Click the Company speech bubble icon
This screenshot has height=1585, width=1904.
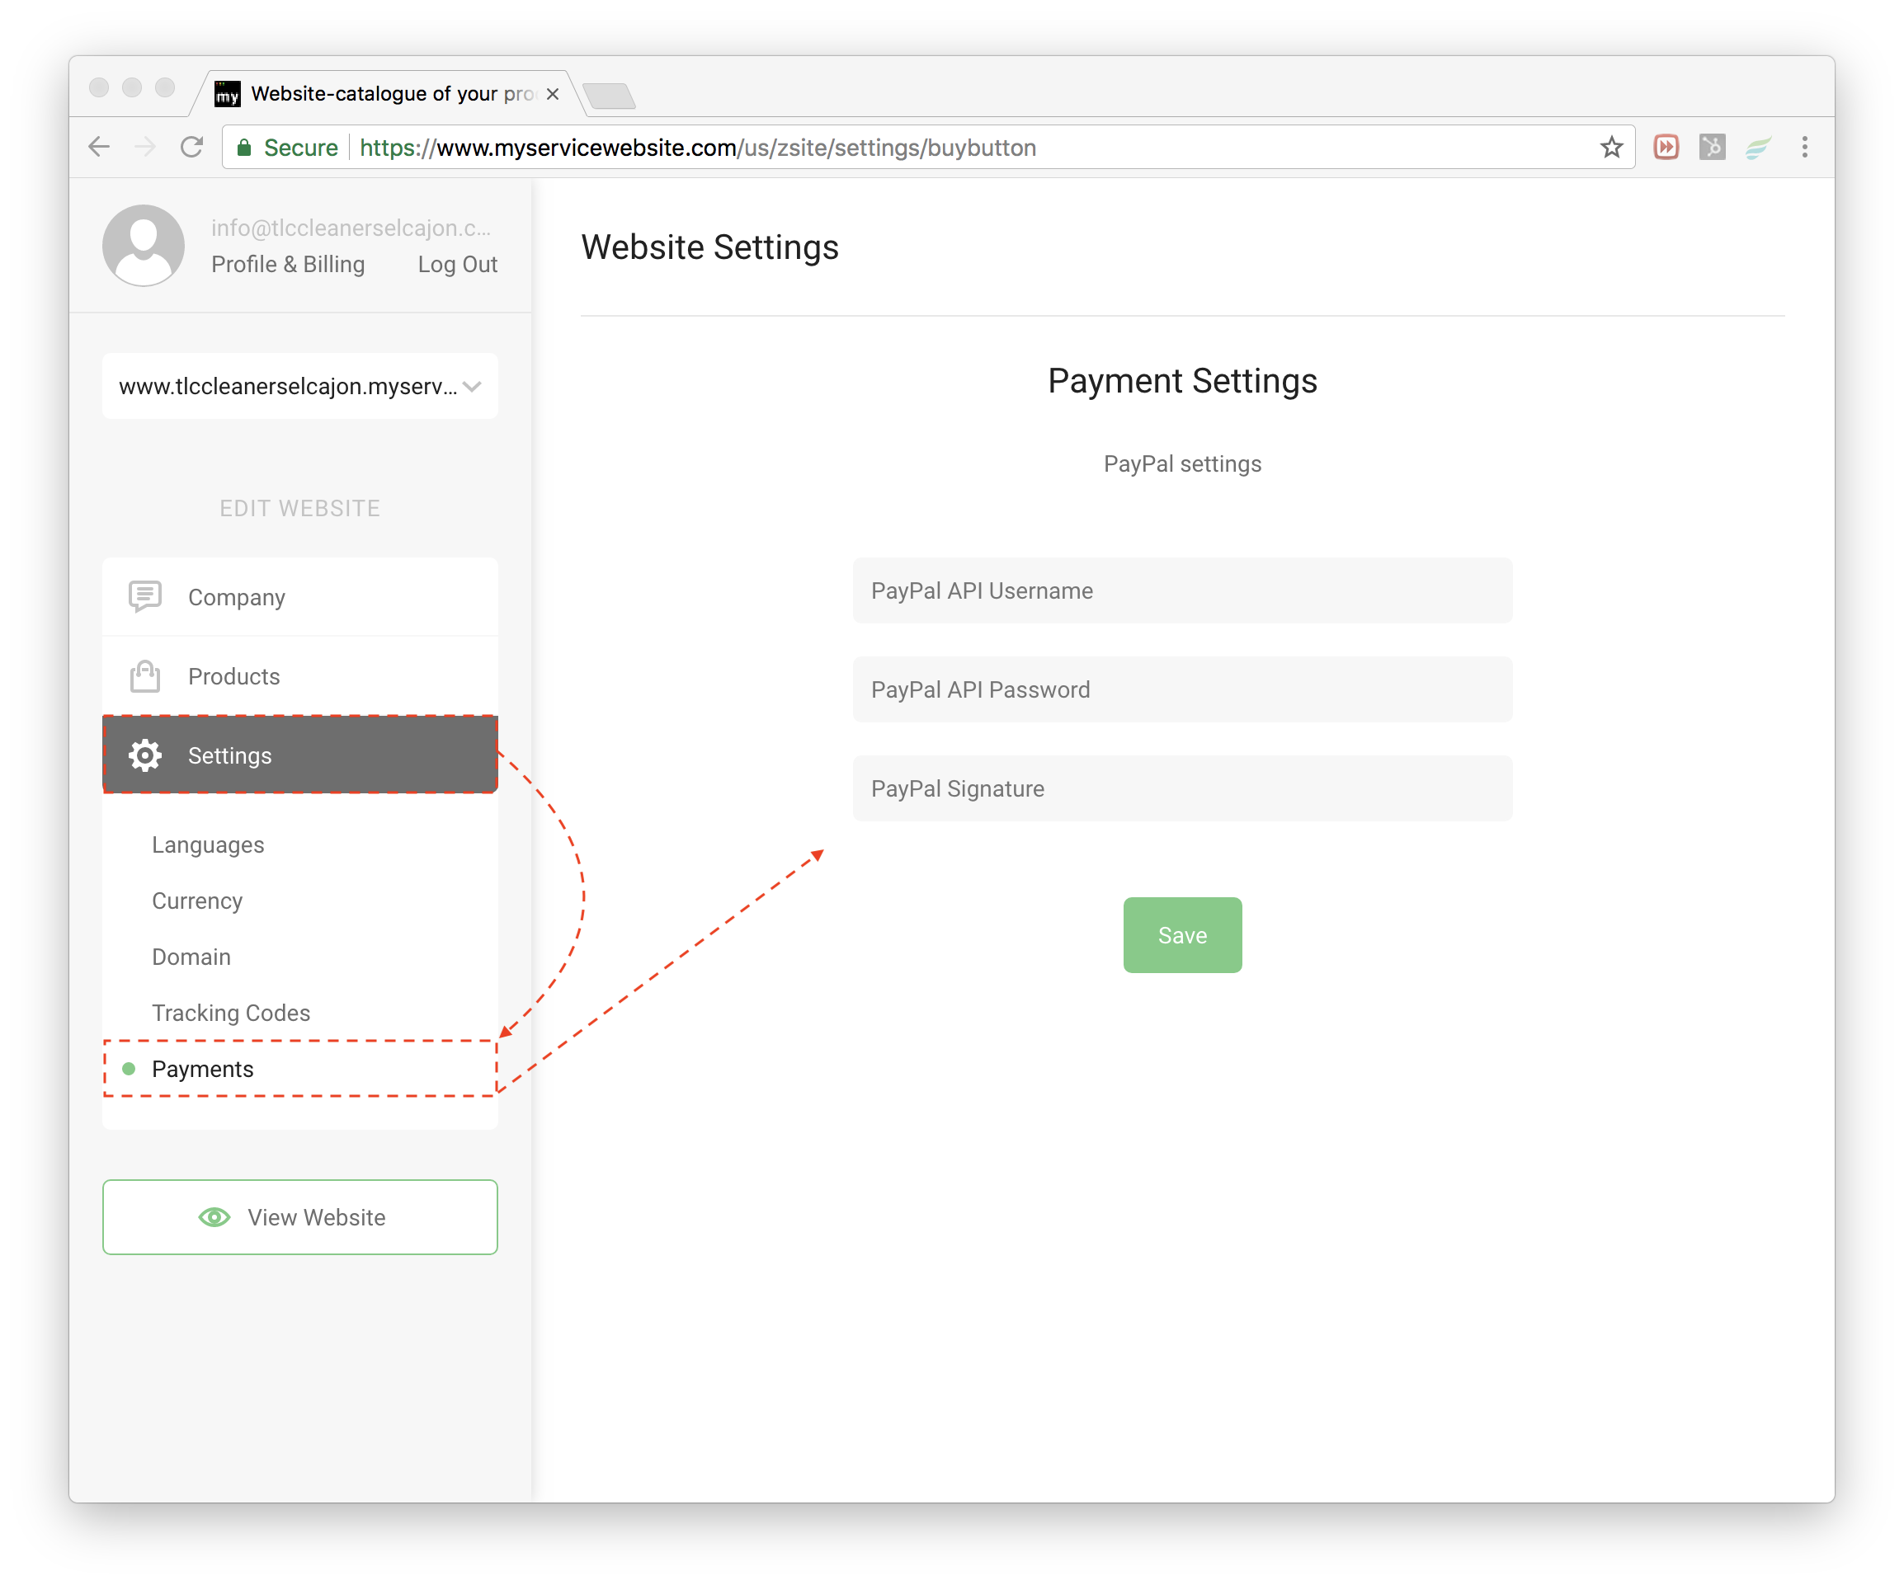click(145, 596)
